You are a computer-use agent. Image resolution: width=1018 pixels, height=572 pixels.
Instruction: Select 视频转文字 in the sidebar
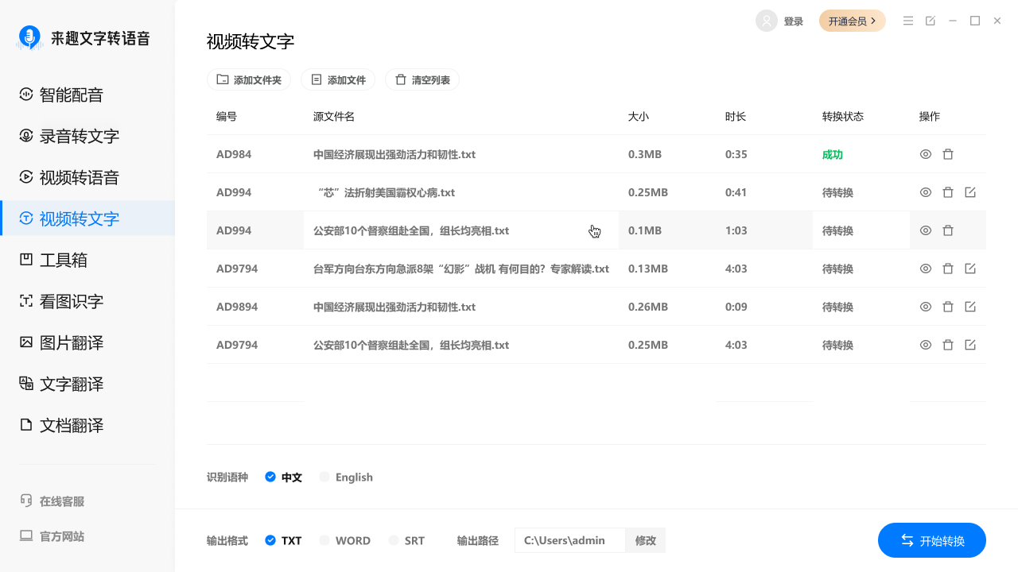[x=87, y=218]
